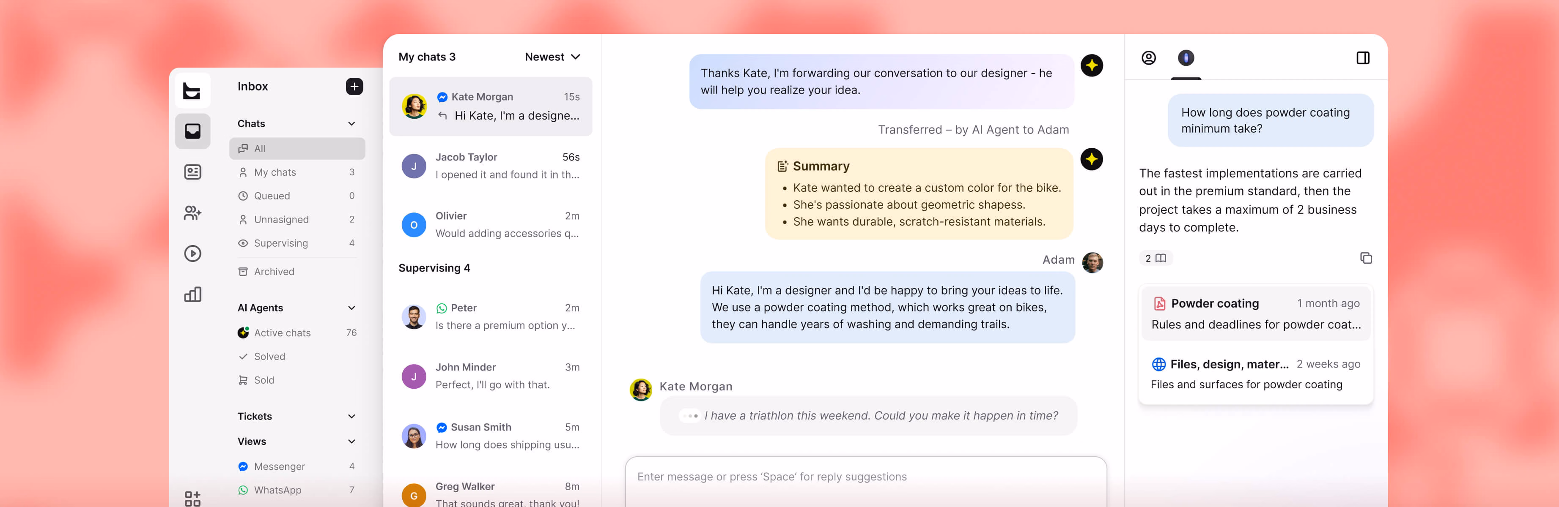
Task: Open Sold under AI Agents
Action: pyautogui.click(x=297, y=380)
